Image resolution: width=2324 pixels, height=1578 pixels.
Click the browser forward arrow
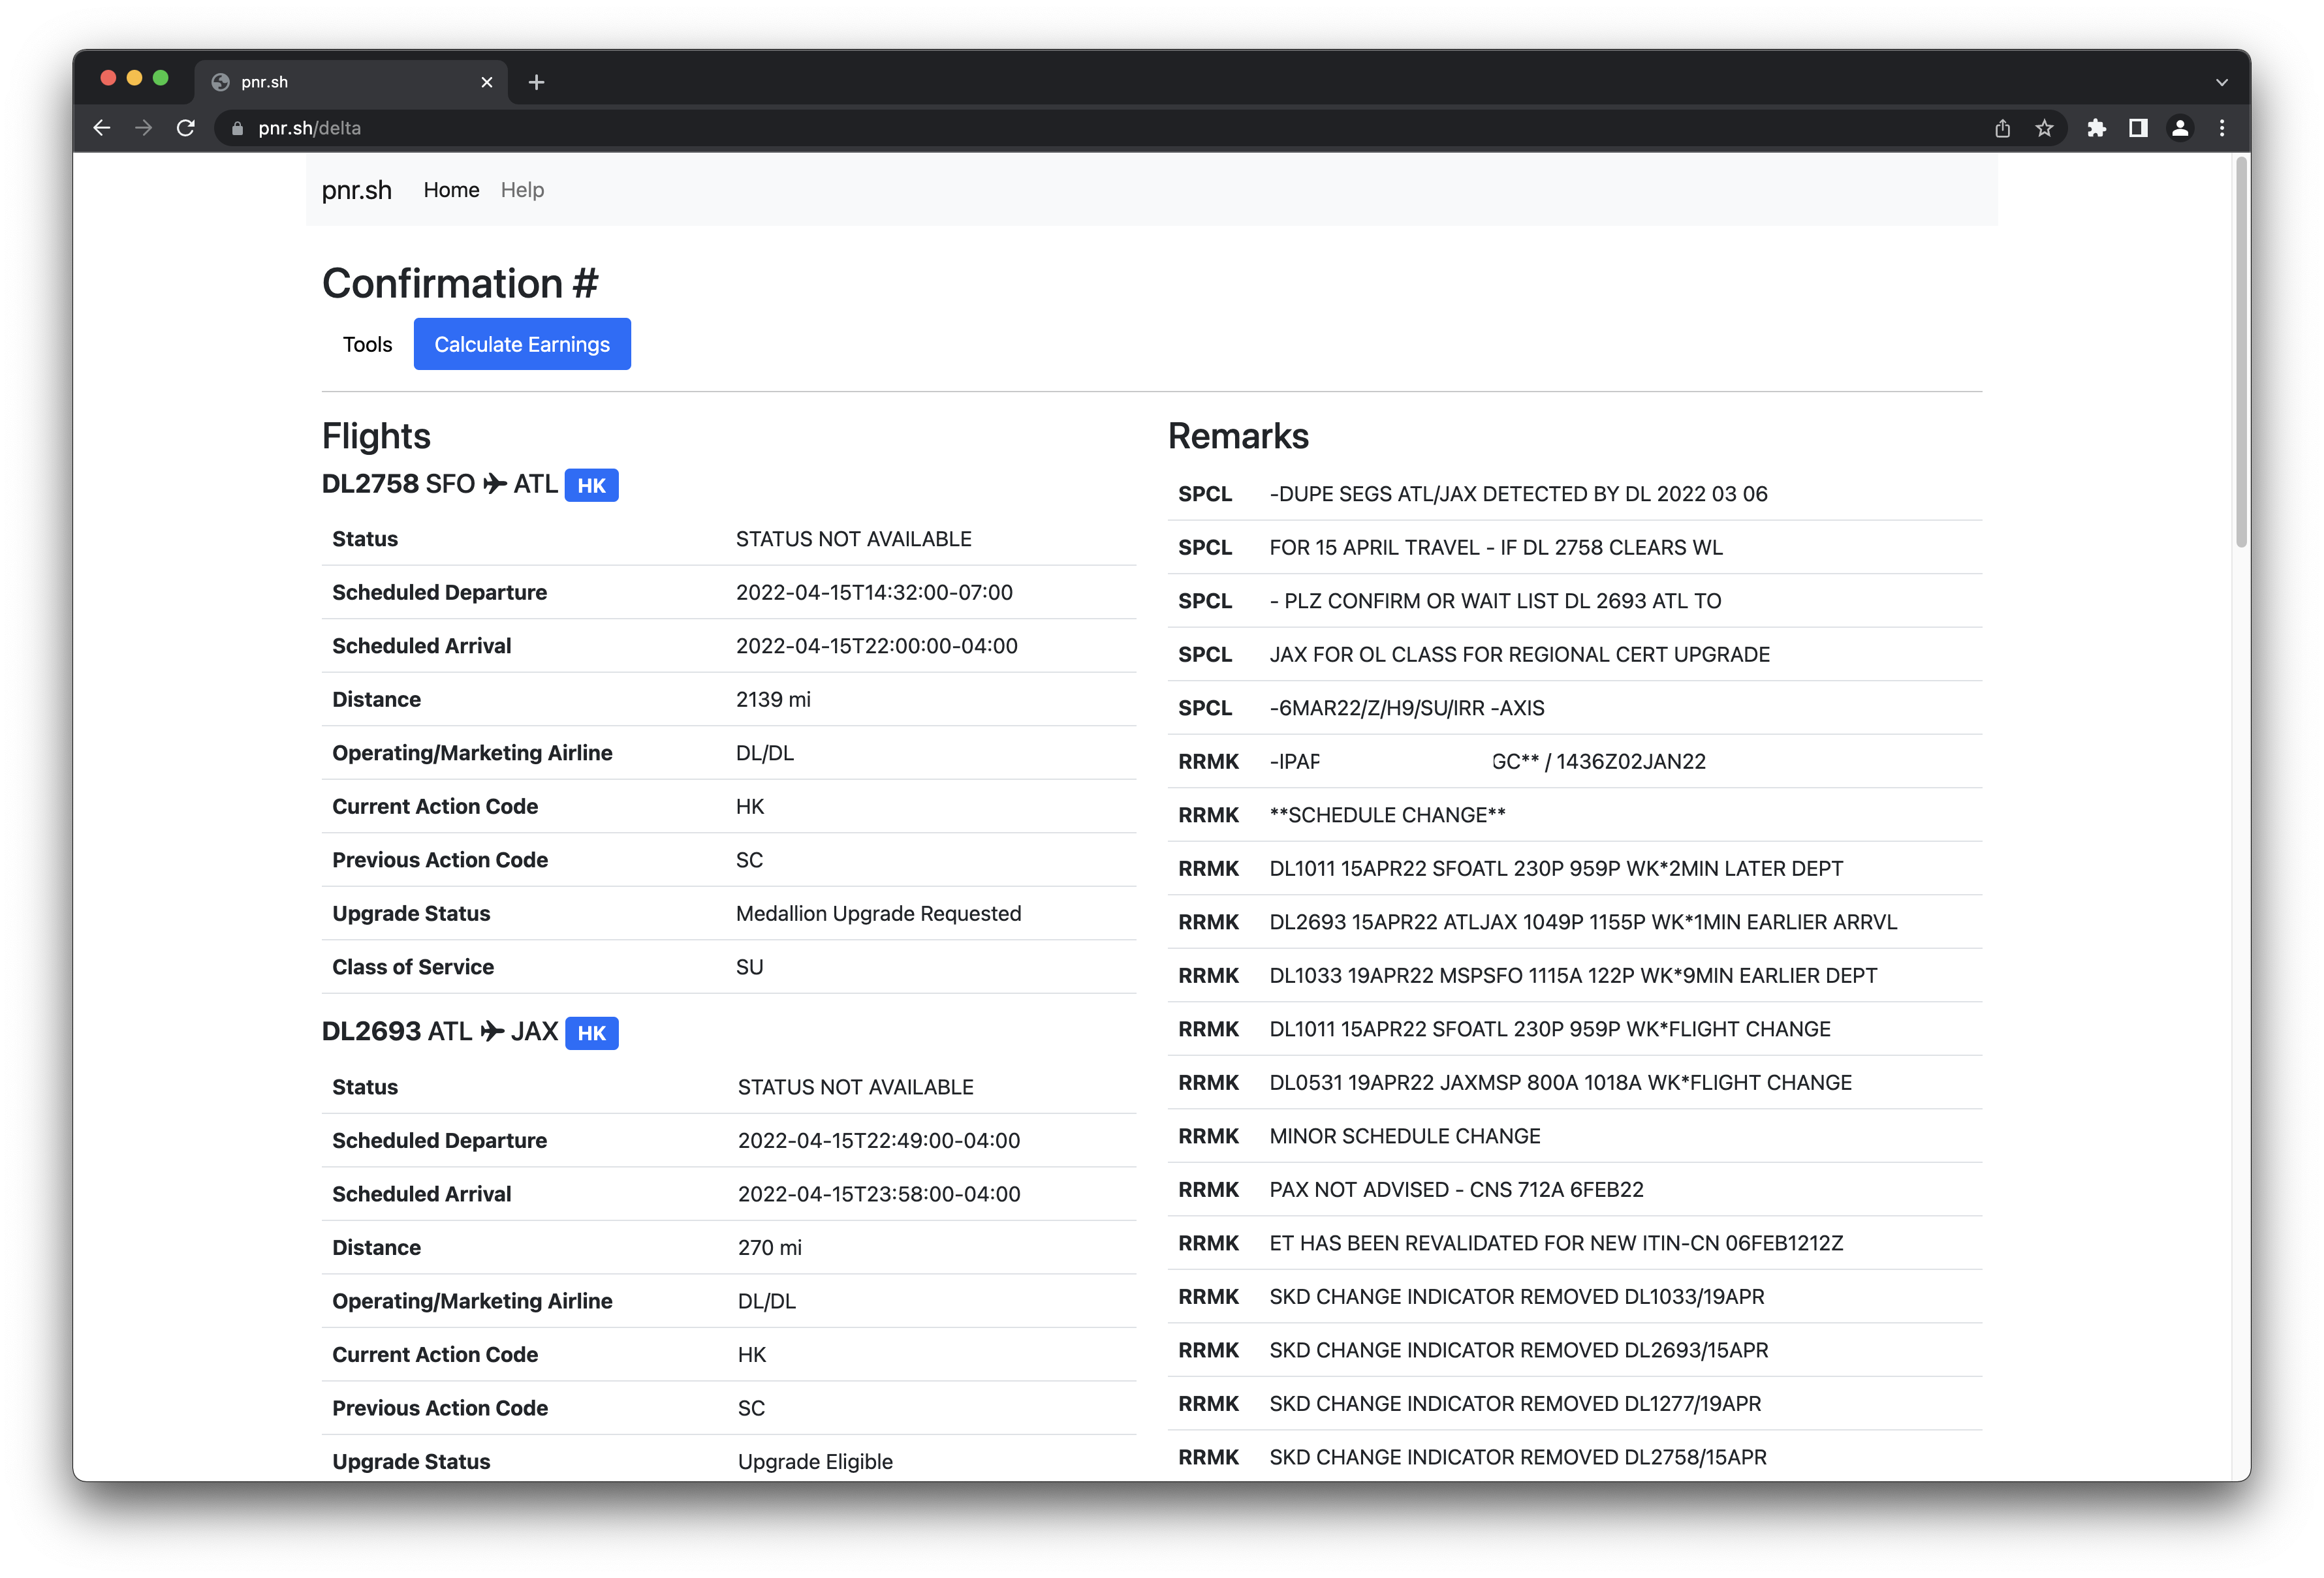click(144, 128)
